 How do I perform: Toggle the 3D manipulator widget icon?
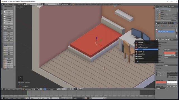click(x=43, y=89)
